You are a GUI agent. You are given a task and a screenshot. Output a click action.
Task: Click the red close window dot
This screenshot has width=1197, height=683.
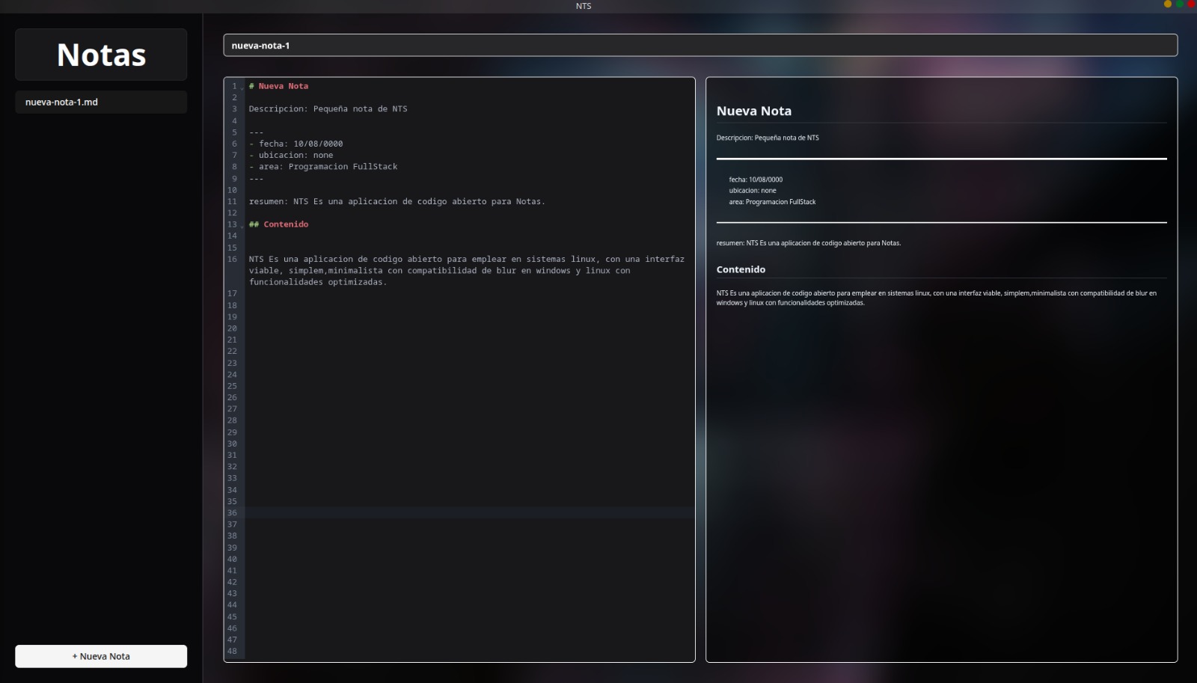1191,4
